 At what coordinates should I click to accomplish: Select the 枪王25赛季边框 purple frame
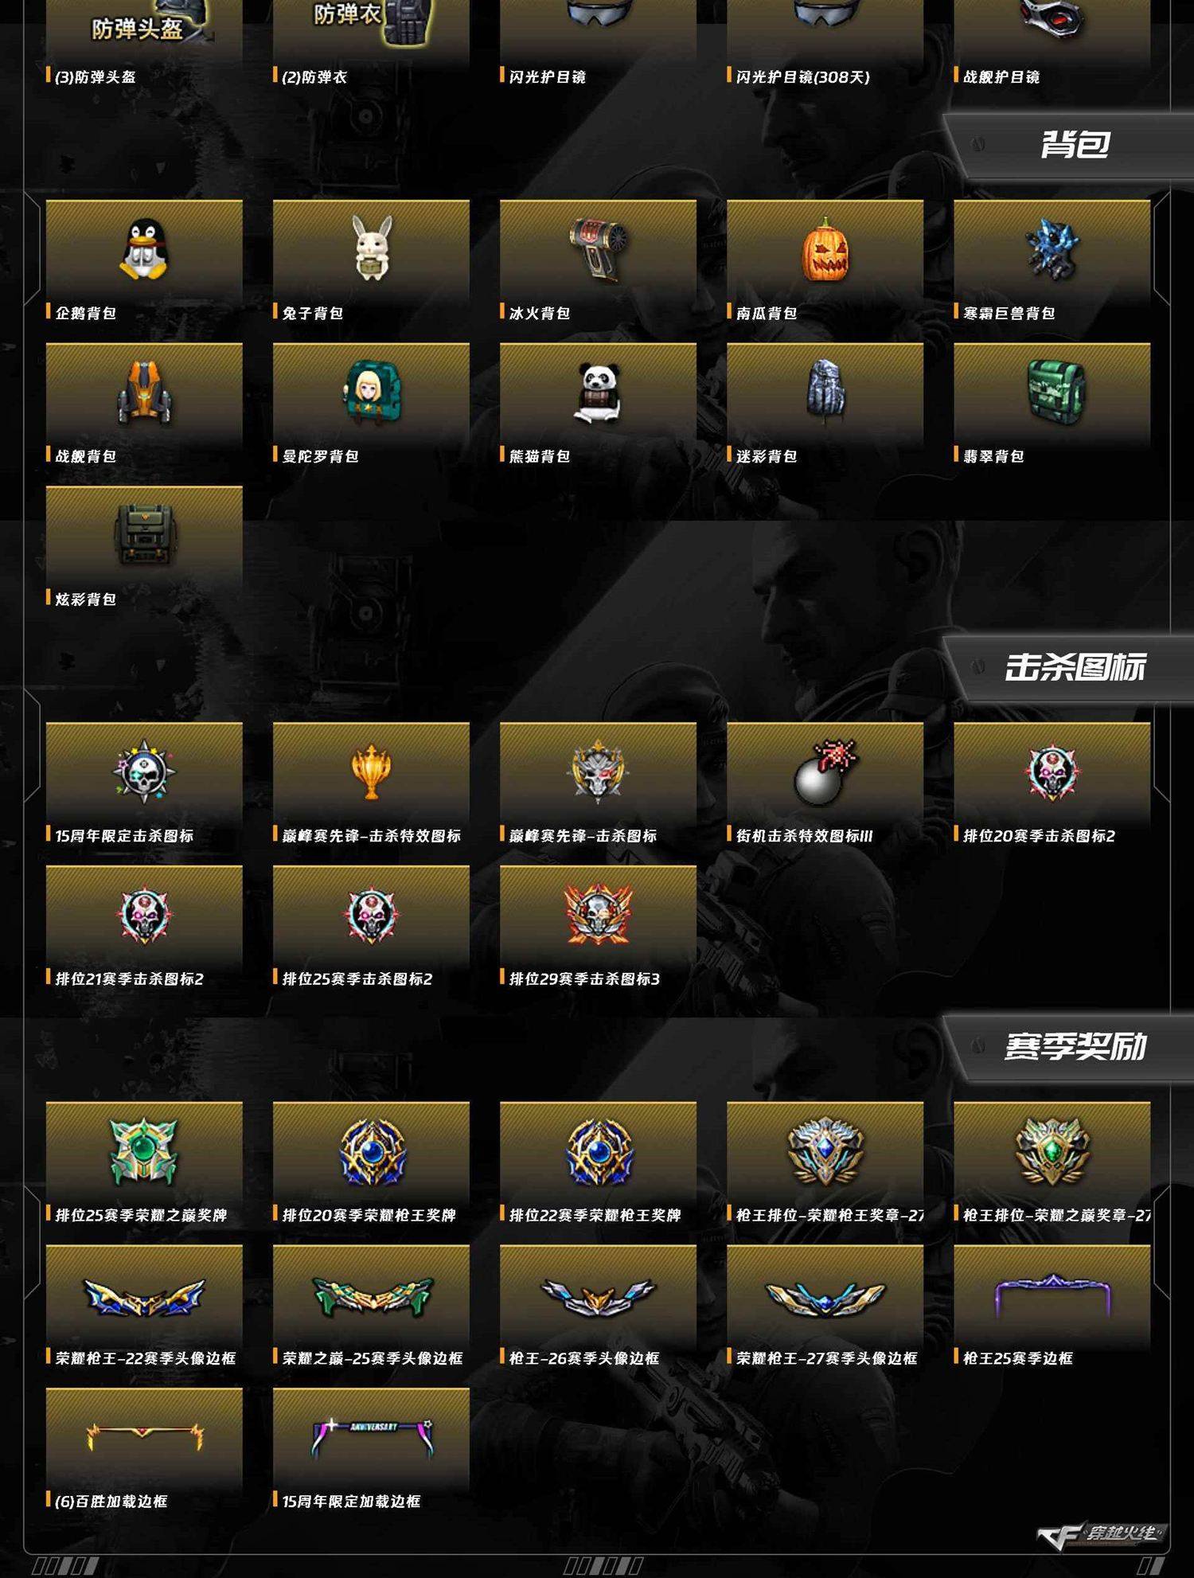tap(1052, 1294)
